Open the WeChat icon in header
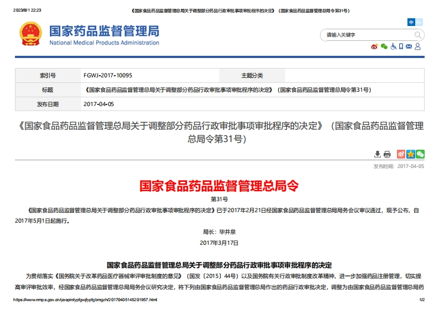The height and width of the screenshot is (310, 439). (384, 46)
